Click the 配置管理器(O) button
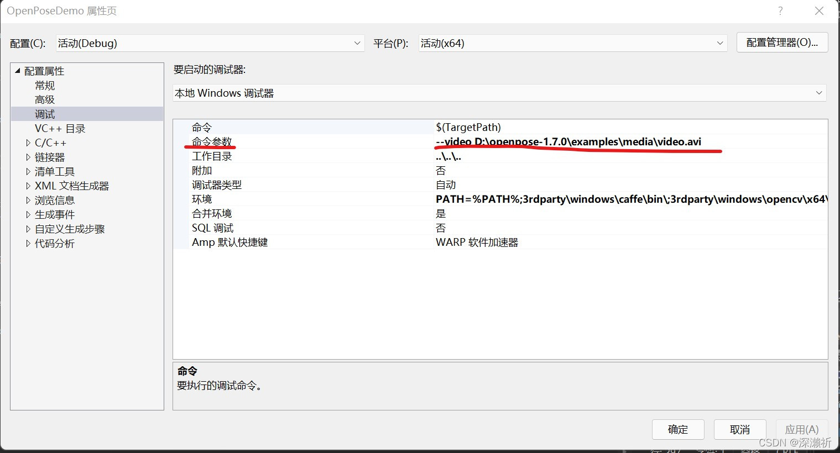840x453 pixels. click(782, 43)
